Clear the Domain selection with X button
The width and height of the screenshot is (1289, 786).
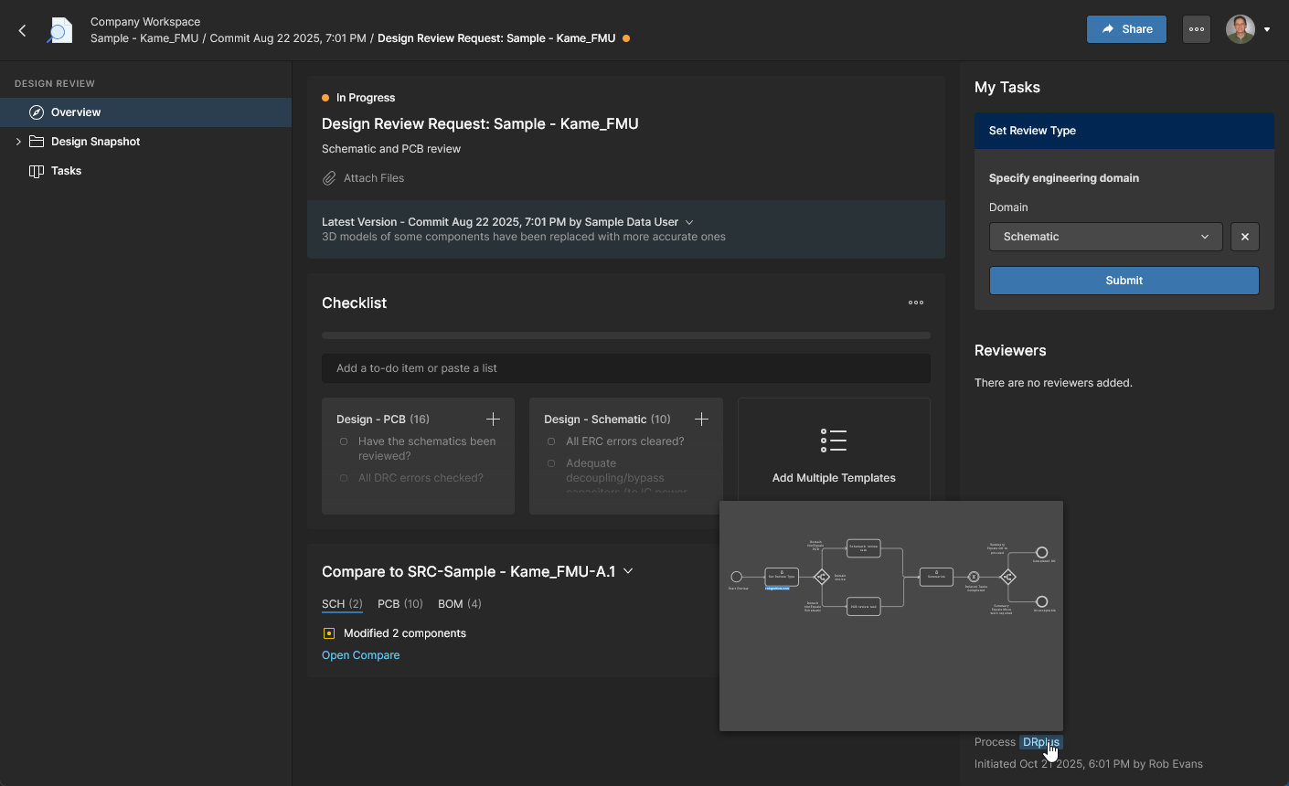click(1244, 237)
